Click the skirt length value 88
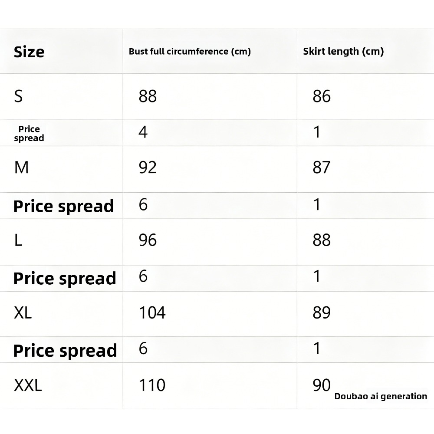This screenshot has width=434, height=434. 322,240
